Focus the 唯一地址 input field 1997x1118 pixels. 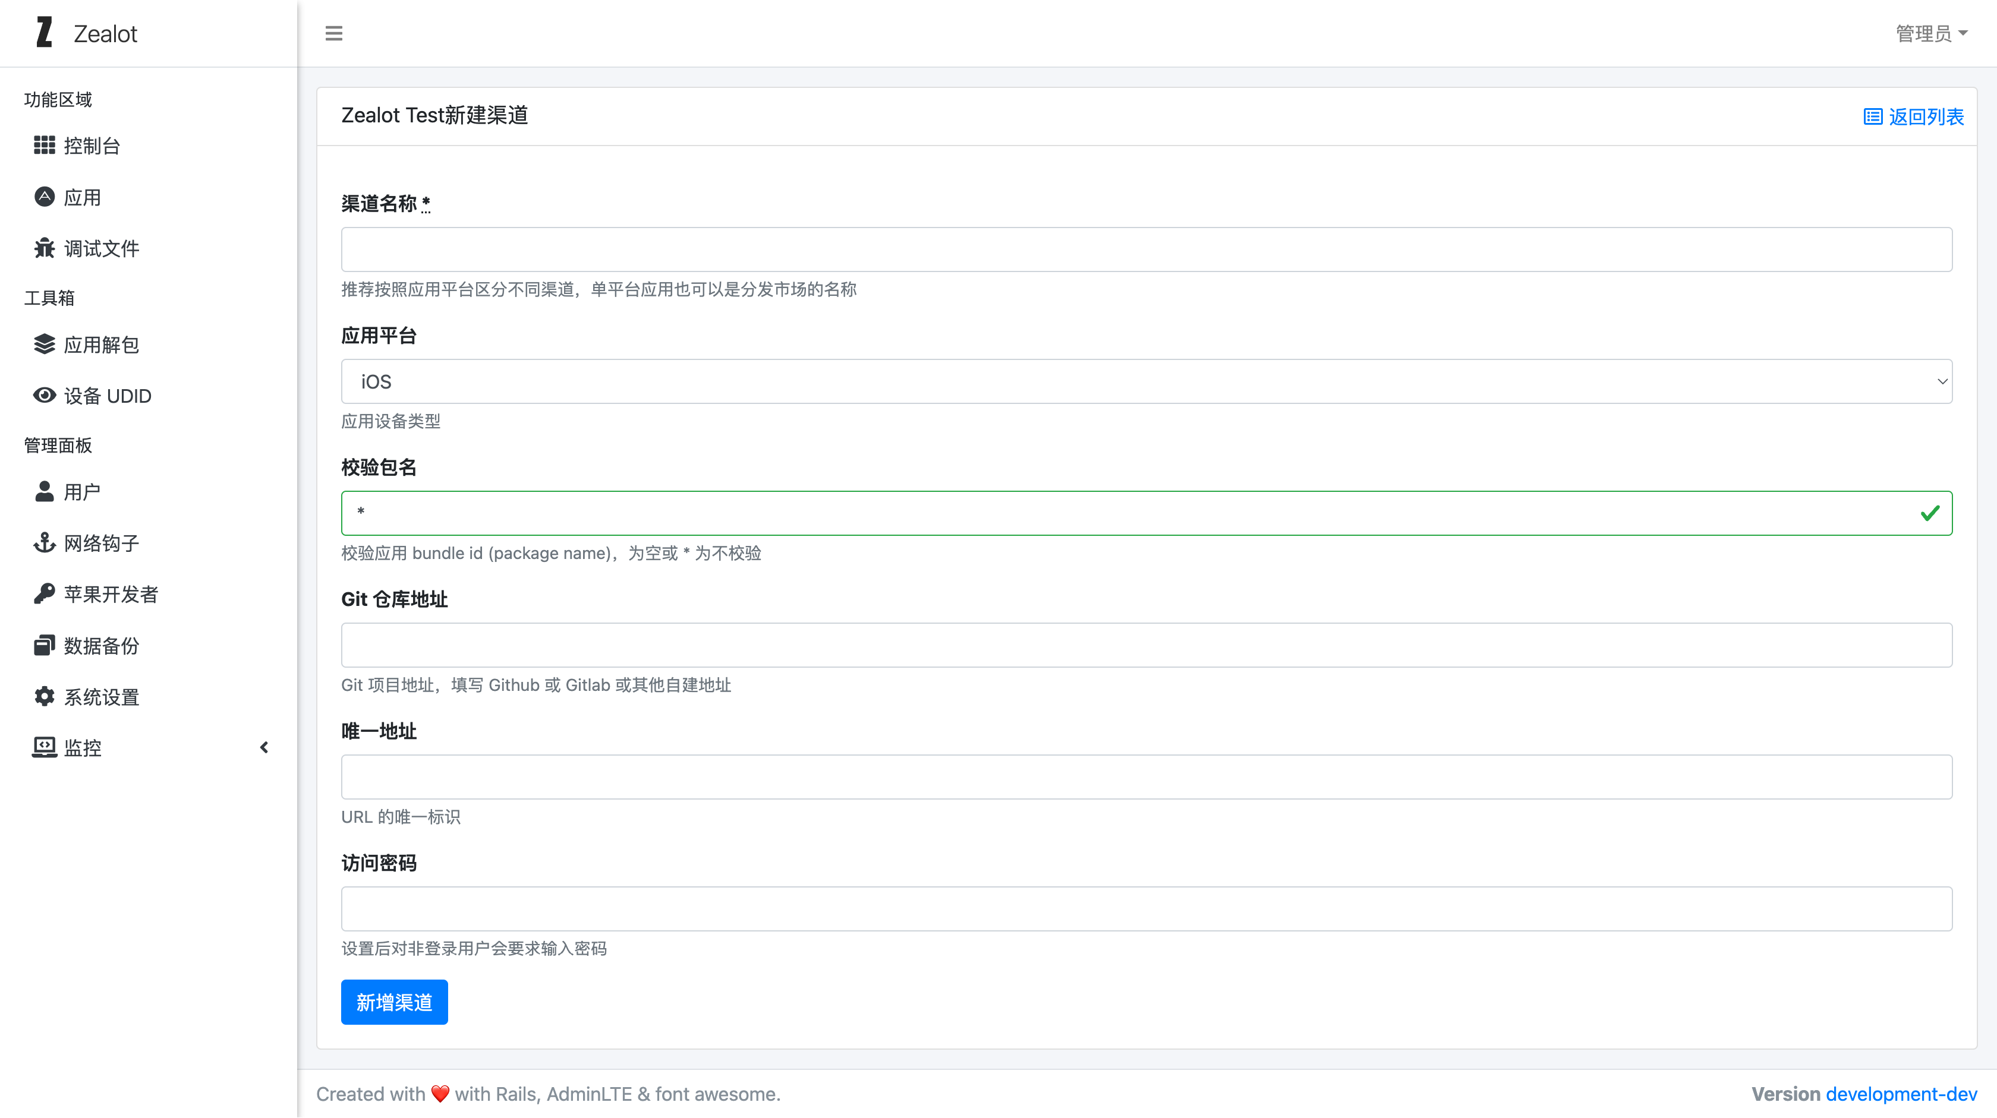click(1146, 776)
